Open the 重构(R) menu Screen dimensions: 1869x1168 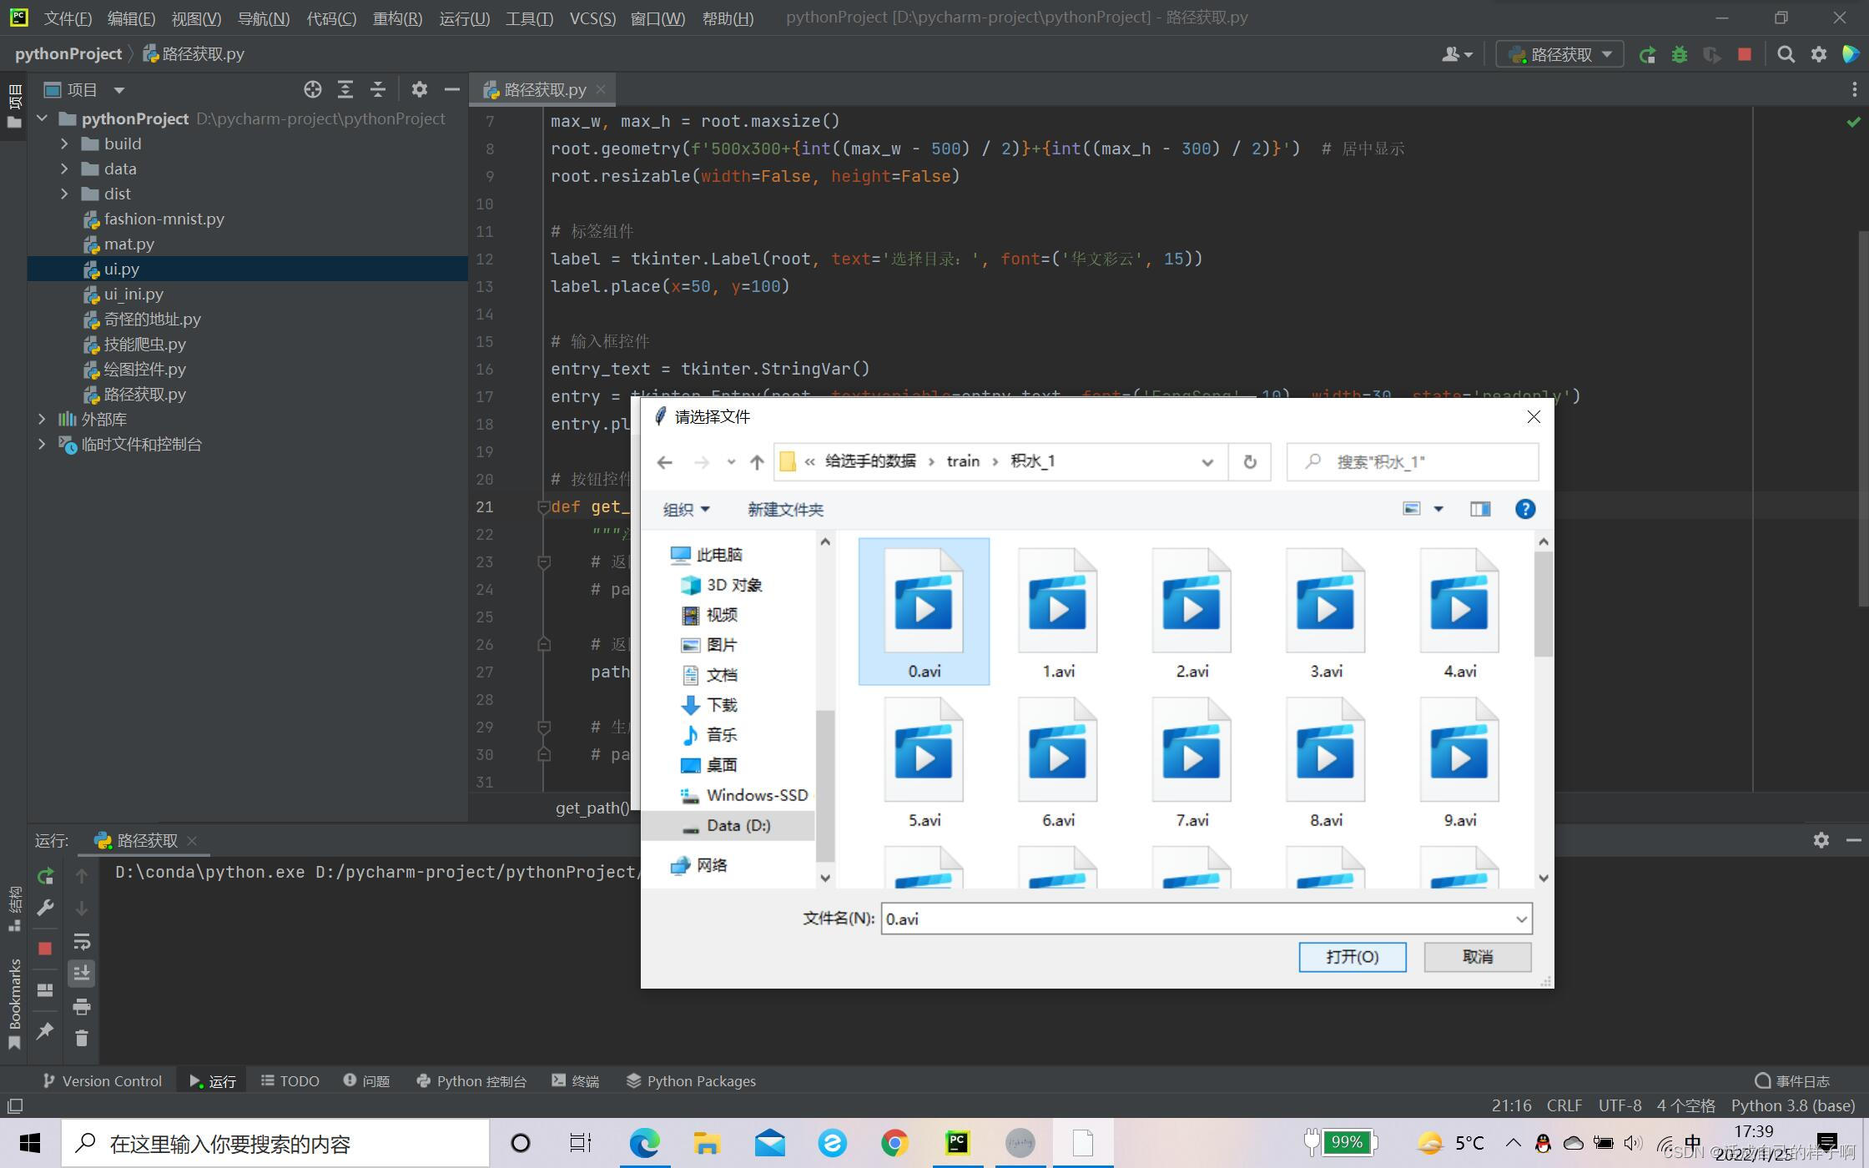(397, 18)
